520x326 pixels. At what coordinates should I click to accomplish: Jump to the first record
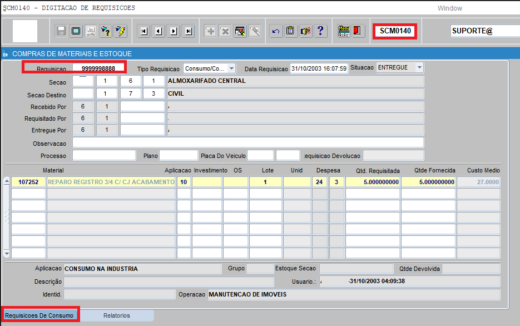[144, 31]
